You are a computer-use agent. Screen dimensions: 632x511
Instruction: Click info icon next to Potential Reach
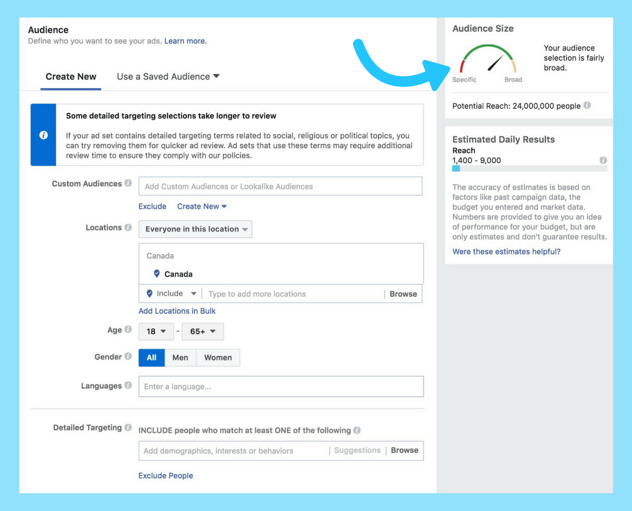point(587,105)
